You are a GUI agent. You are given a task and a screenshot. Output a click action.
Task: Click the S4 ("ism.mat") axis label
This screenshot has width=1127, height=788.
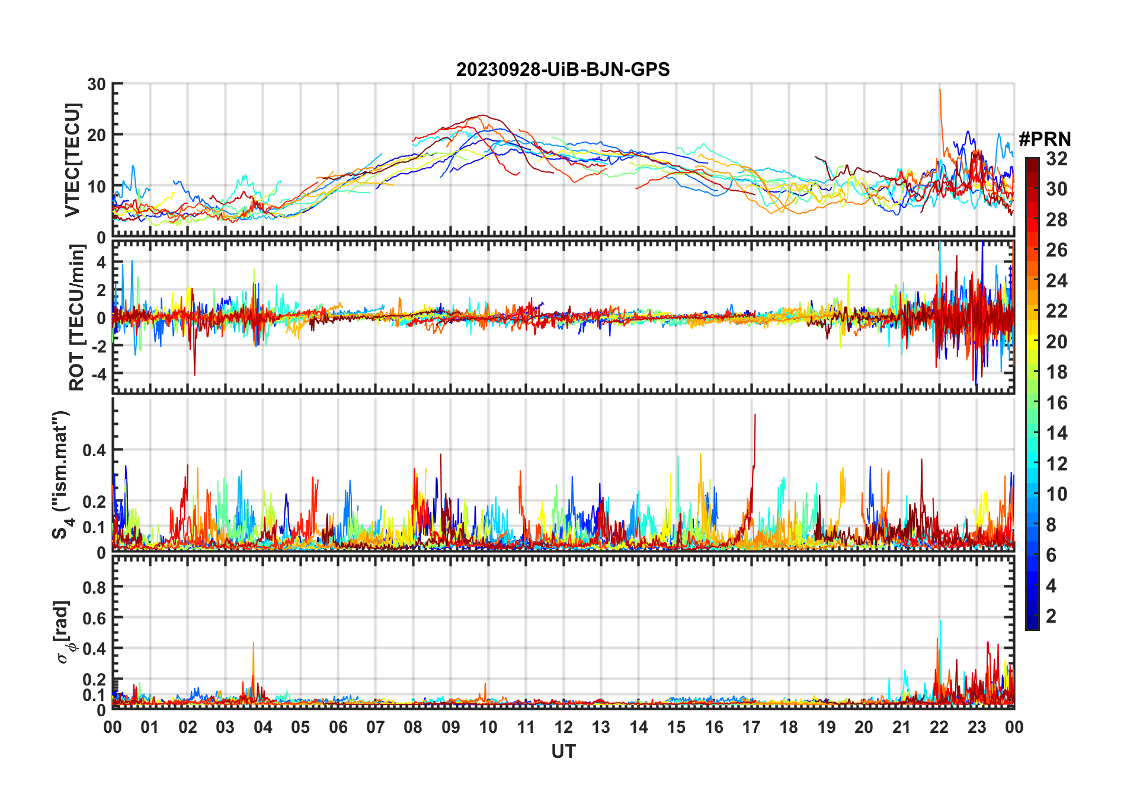pyautogui.click(x=61, y=474)
